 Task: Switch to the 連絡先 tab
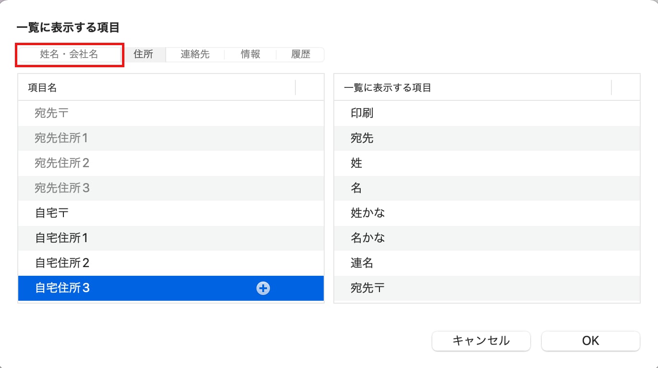point(195,54)
